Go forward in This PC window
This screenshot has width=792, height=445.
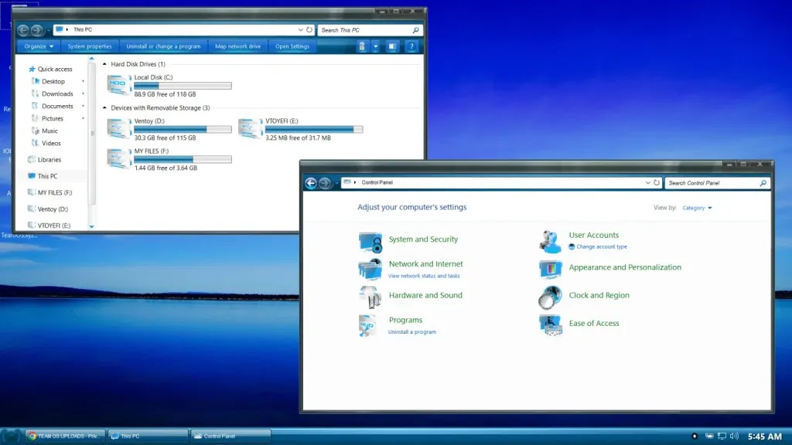[x=37, y=30]
